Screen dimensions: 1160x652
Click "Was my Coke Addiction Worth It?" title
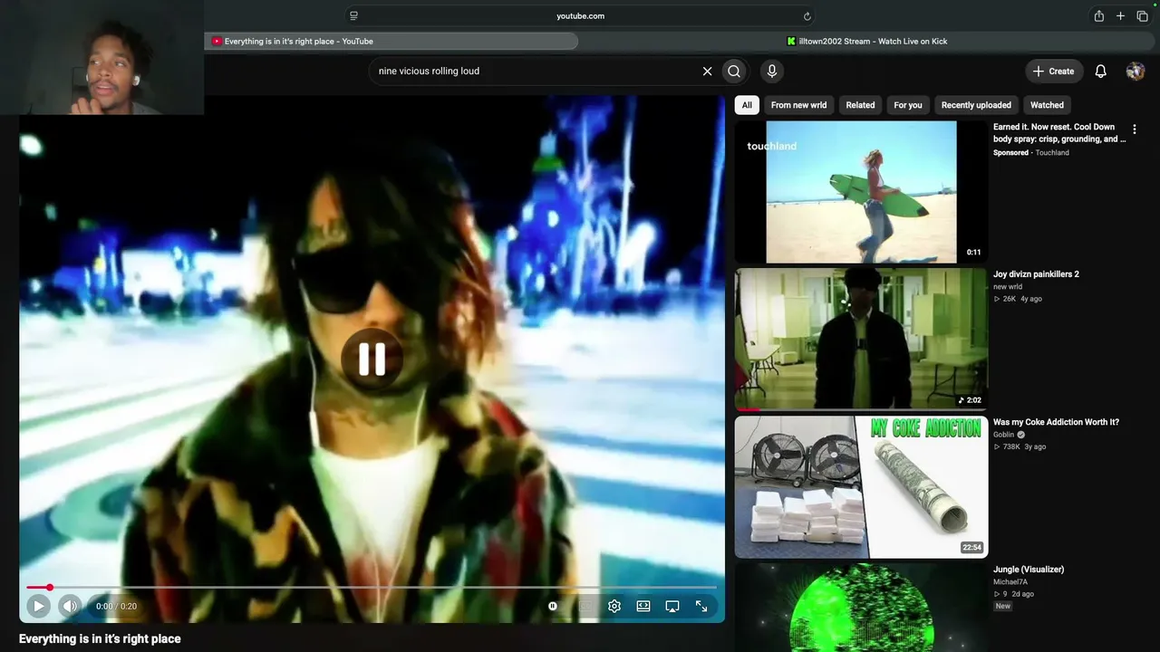click(1056, 422)
